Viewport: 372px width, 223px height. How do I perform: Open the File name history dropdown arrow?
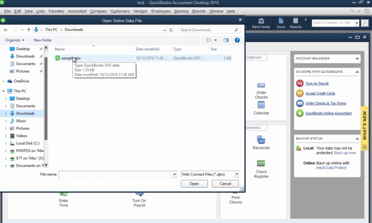pyautogui.click(x=175, y=174)
